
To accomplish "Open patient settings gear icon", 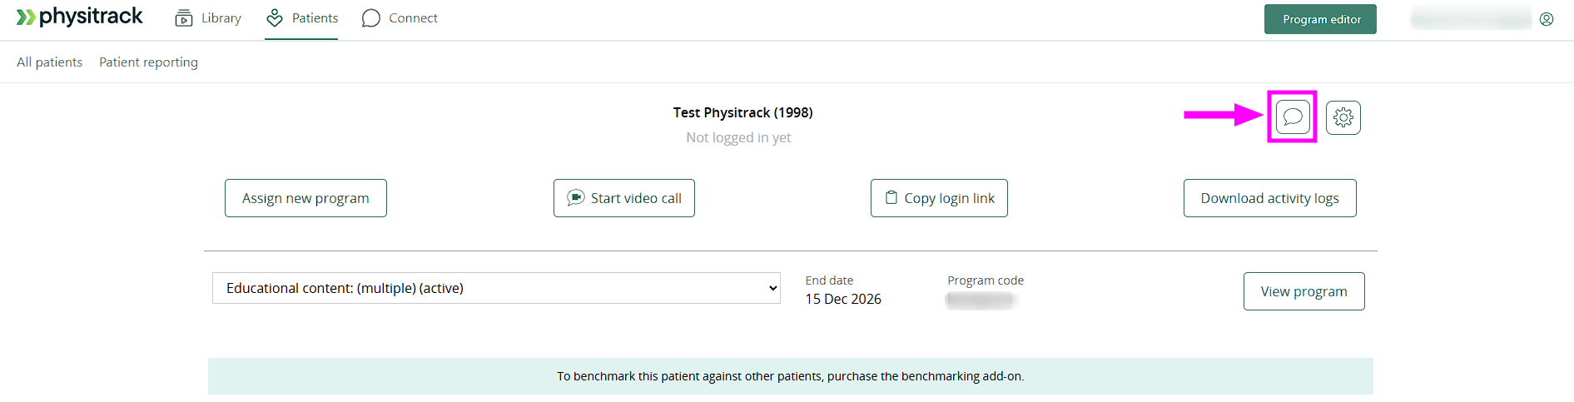I will point(1343,117).
